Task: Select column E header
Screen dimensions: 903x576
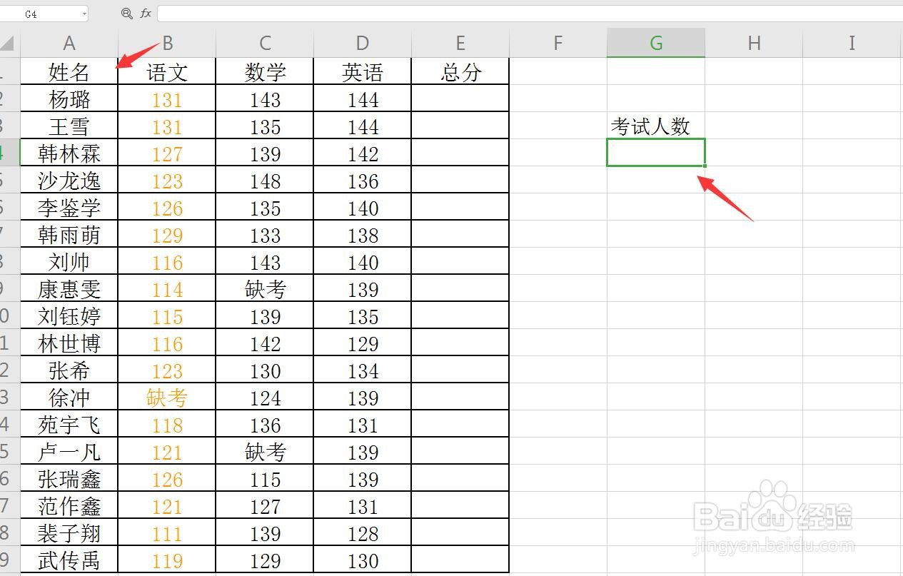Action: pos(460,44)
